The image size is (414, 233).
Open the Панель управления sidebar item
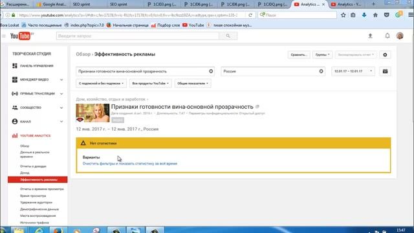click(x=36, y=66)
